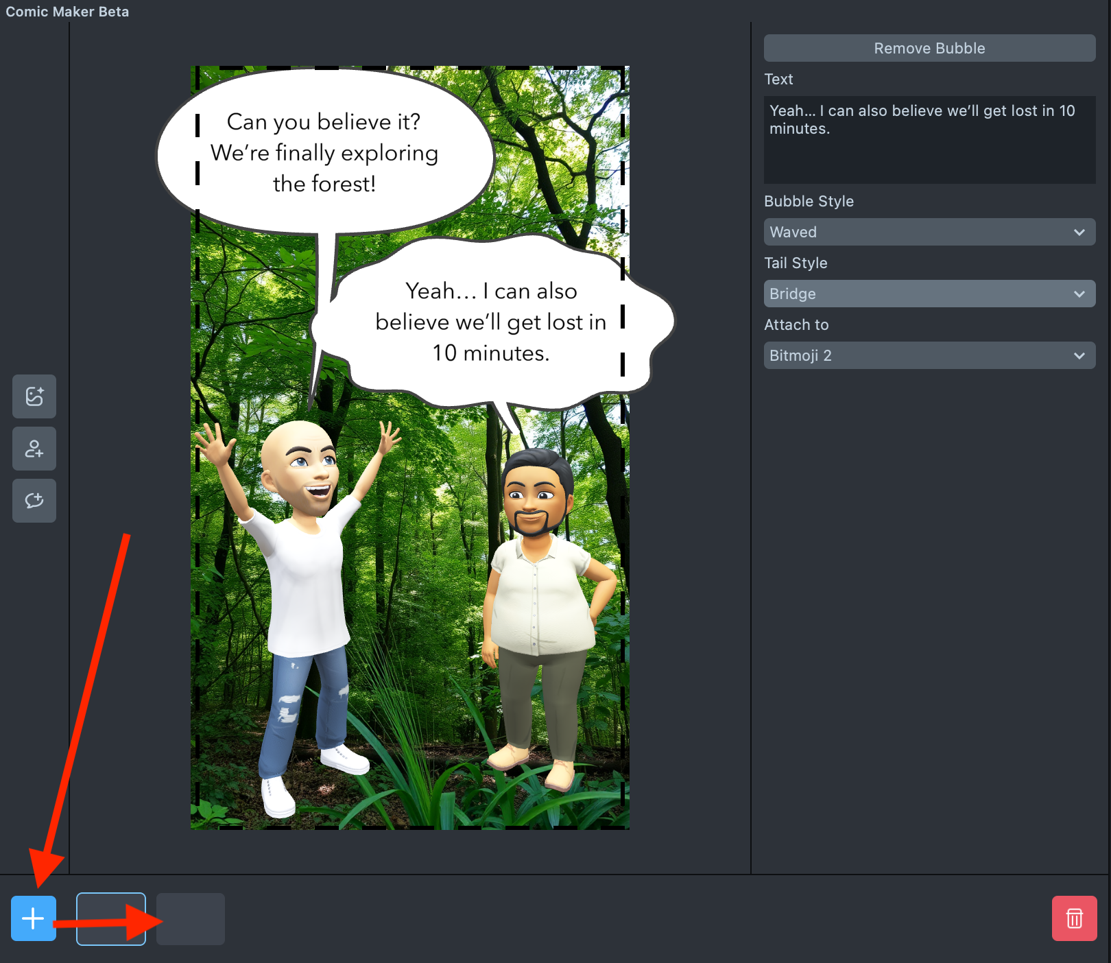Image resolution: width=1111 pixels, height=963 pixels.
Task: Open the Tail Style dropdown showing Bridge
Action: click(929, 294)
